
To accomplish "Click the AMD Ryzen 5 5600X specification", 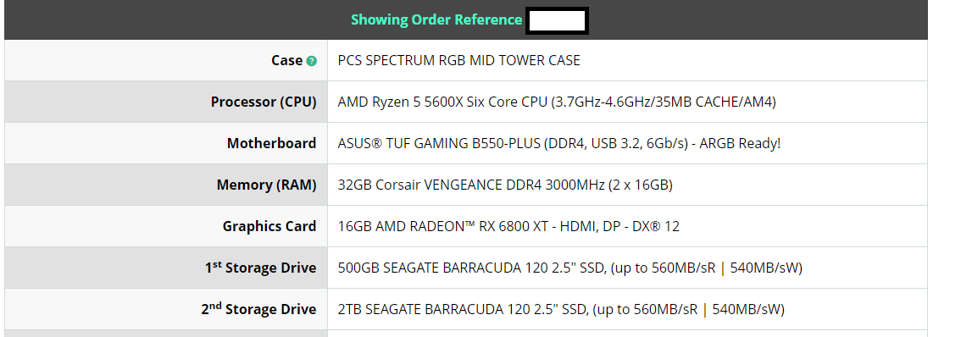I will [x=557, y=102].
